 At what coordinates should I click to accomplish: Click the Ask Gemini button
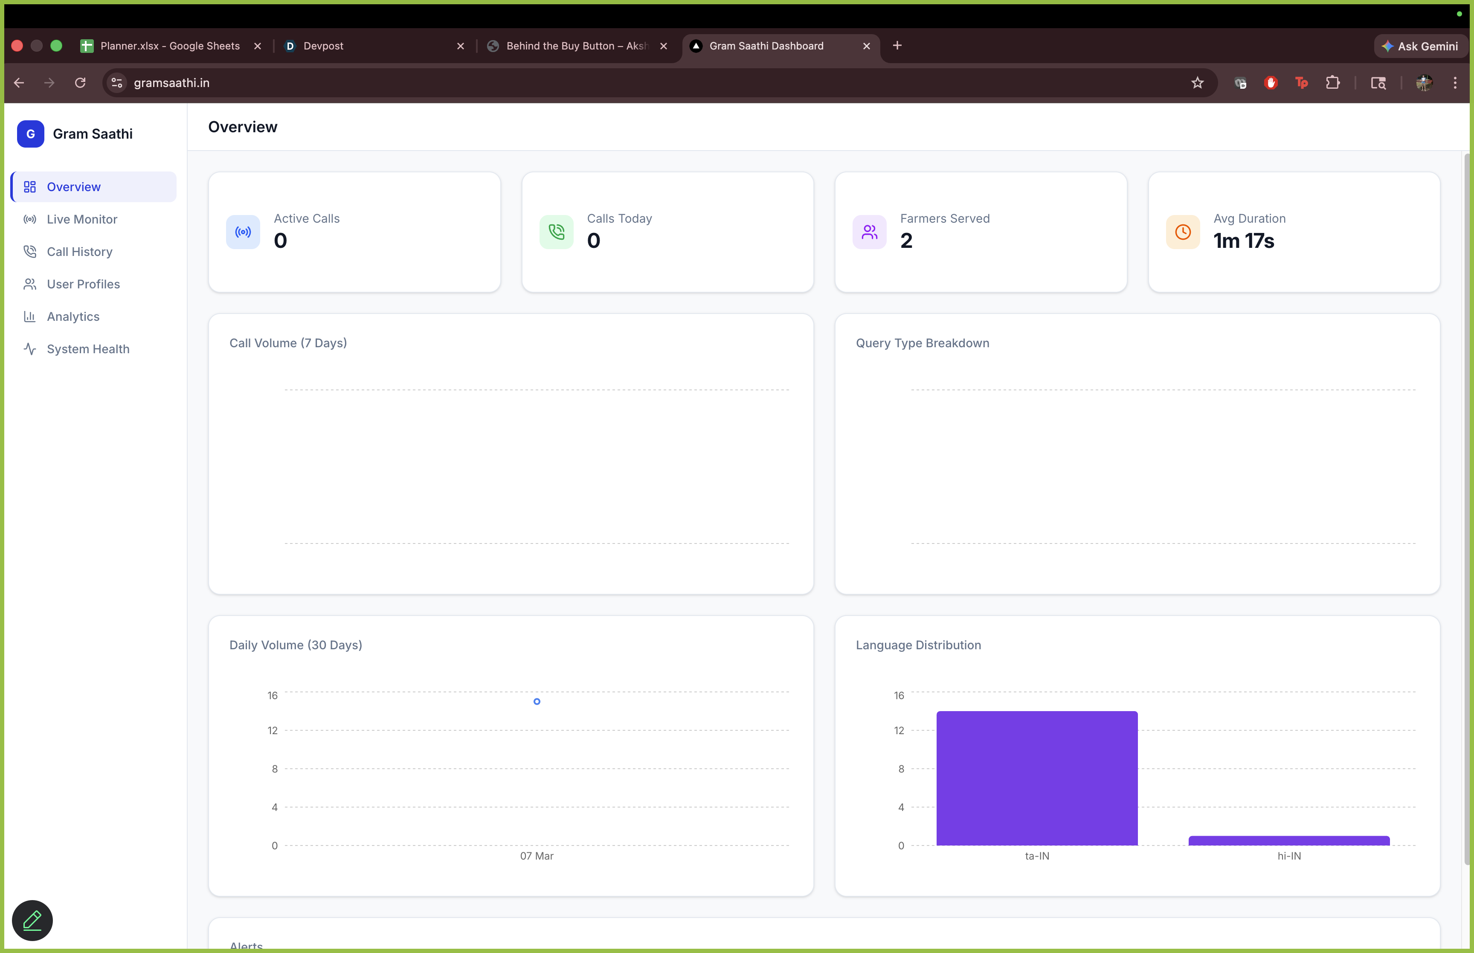click(x=1420, y=46)
